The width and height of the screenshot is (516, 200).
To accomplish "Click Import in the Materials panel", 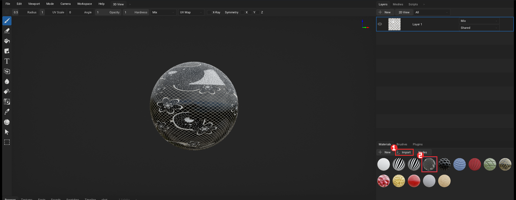I will coord(404,152).
